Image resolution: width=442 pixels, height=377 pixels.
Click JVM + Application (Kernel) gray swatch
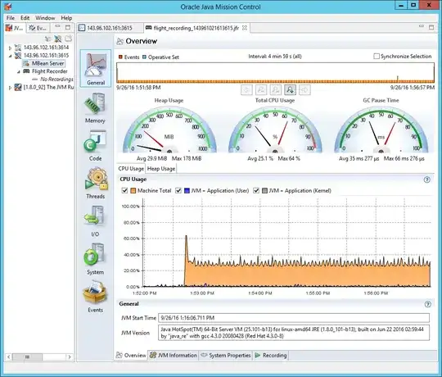click(x=264, y=191)
